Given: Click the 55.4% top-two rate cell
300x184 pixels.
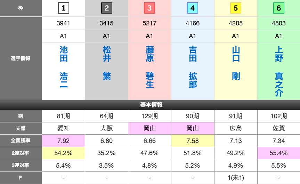Looking at the screenshot, I should 278,153.
